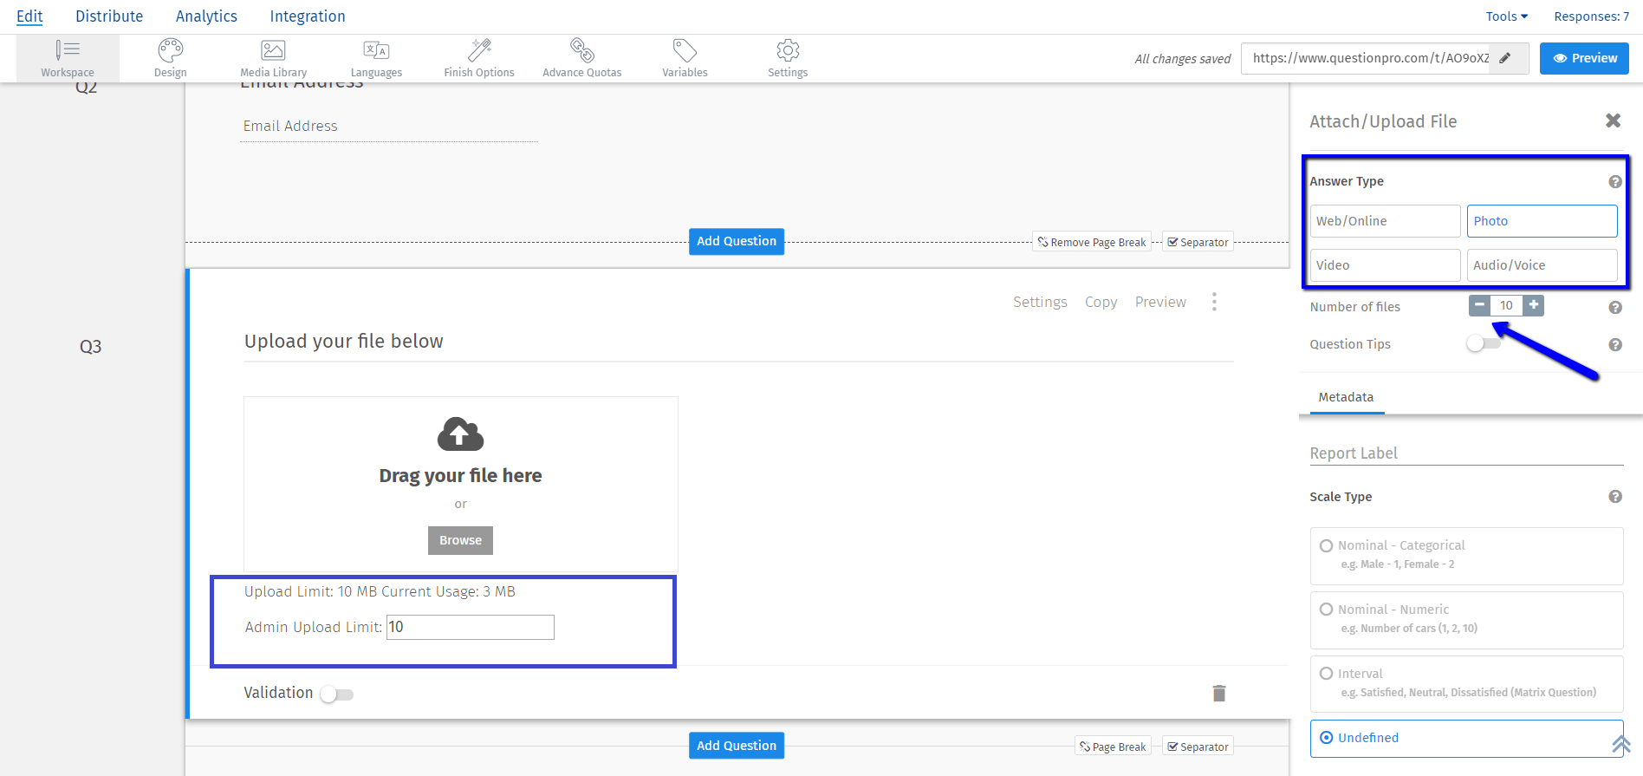Choose Audio/Voice answer type
Viewport: 1643px width, 776px height.
(1542, 265)
